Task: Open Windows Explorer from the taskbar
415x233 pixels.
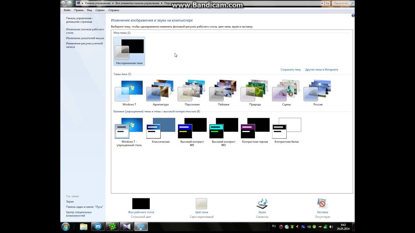Action: 84,227
